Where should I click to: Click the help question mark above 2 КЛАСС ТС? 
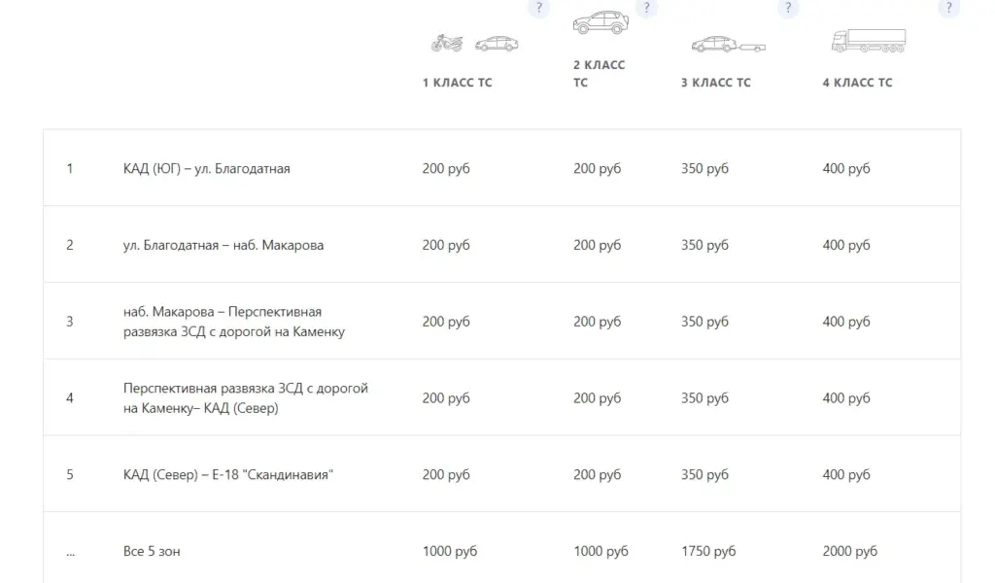coord(646,8)
